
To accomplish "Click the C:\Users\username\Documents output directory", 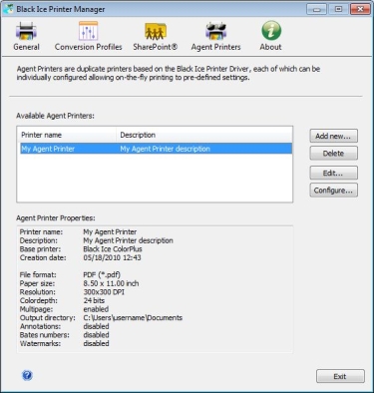I will click(x=133, y=318).
